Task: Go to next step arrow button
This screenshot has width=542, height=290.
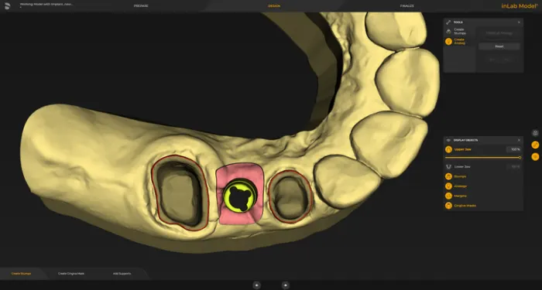Action: point(285,285)
